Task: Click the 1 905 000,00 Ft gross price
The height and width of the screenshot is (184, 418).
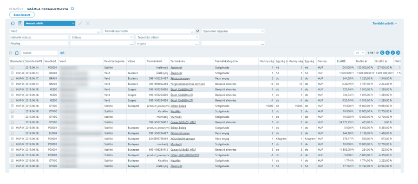Action: (x=384, y=73)
